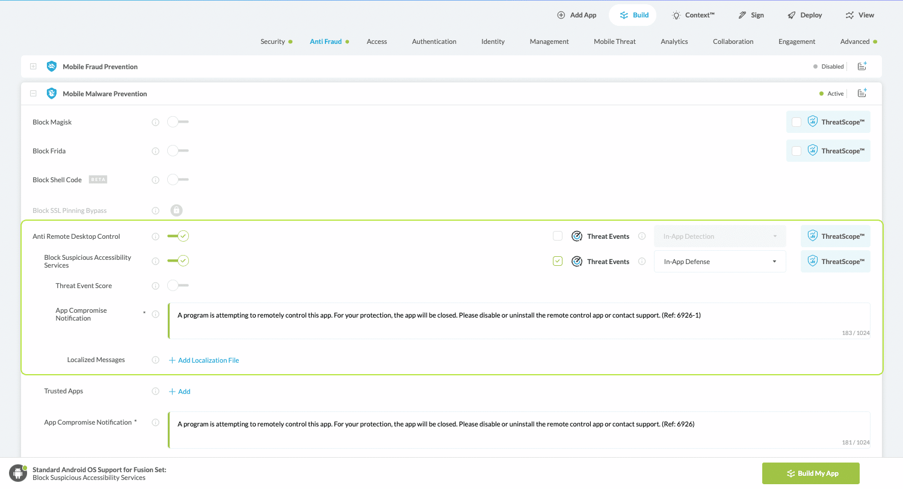The image size is (903, 489).
Task: Uncheck Threat Events for Block Suspicious Accessibility Services
Action: click(558, 261)
